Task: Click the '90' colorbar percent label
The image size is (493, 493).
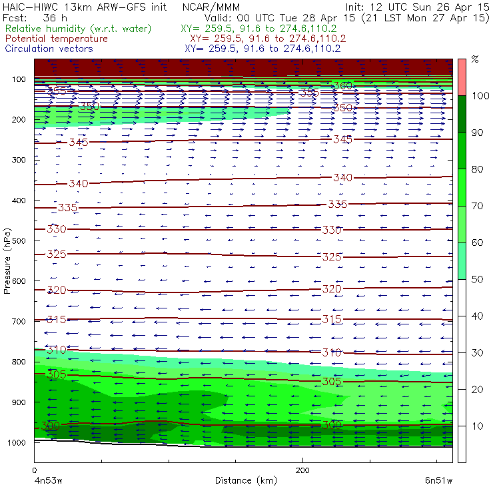Action: pyautogui.click(x=477, y=133)
